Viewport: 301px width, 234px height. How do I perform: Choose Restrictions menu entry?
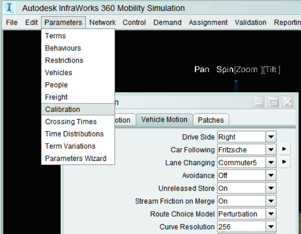[78, 60]
